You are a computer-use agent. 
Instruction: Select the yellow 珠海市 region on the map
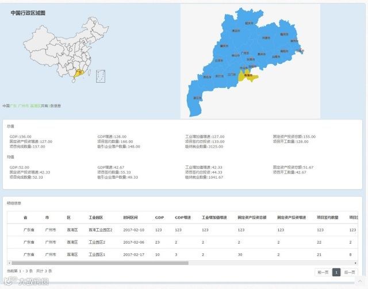coord(248,75)
